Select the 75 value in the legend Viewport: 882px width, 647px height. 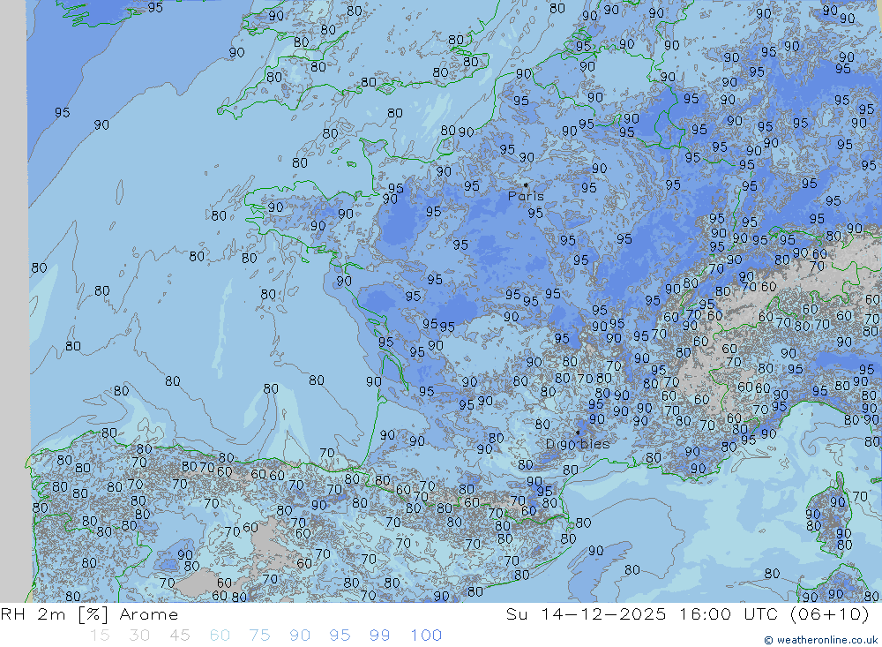point(259,636)
